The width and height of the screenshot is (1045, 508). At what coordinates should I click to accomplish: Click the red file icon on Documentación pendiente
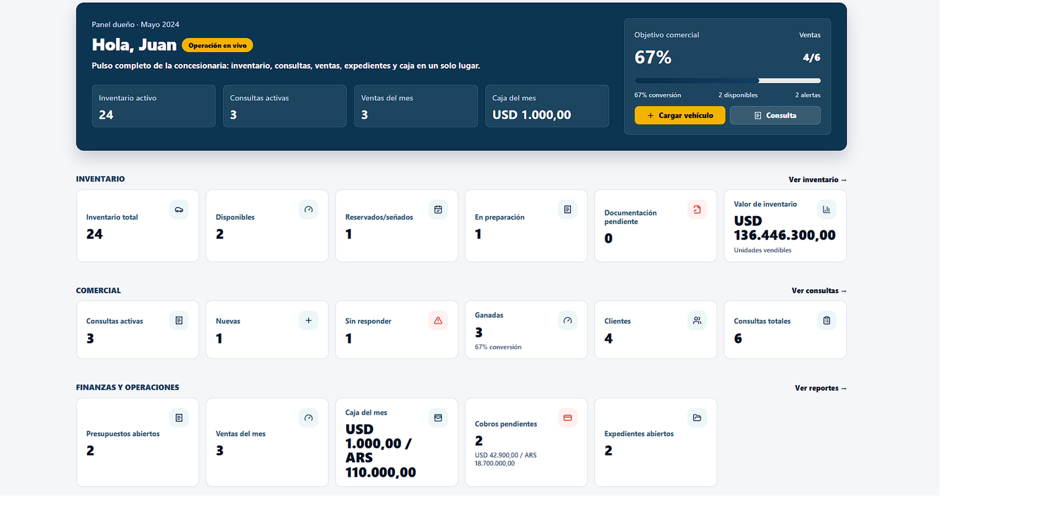point(697,210)
